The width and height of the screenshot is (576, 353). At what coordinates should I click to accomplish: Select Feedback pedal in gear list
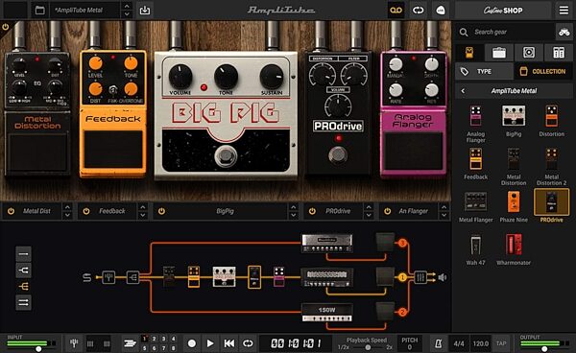click(476, 164)
